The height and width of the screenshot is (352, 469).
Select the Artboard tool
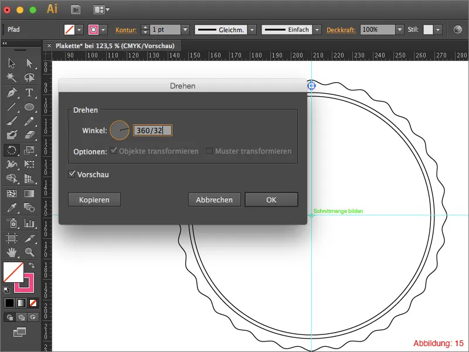12,238
